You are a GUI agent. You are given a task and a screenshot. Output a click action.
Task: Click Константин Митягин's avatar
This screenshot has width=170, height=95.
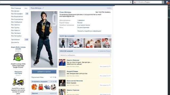pyautogui.click(x=62, y=83)
